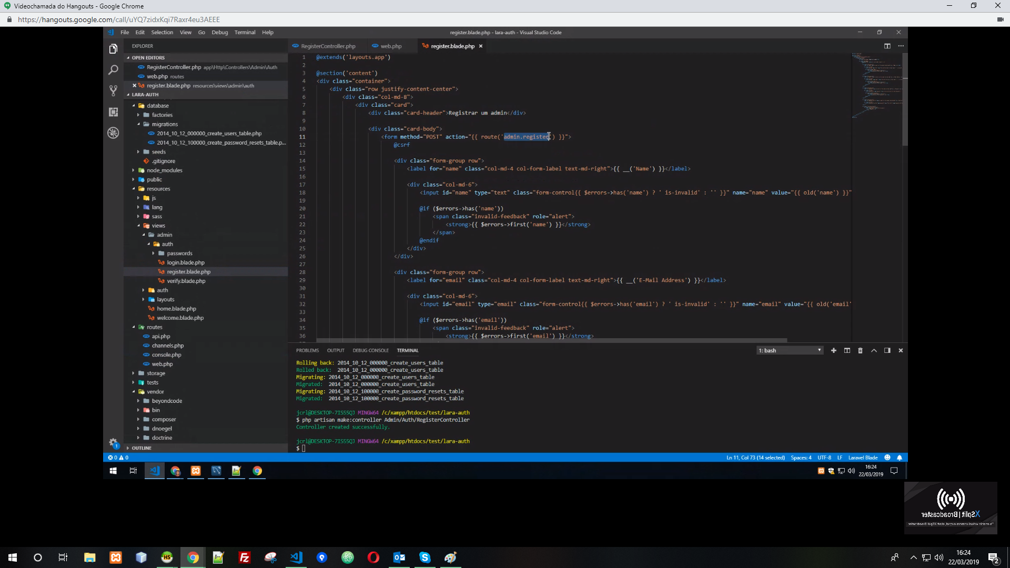This screenshot has width=1010, height=568.
Task: Add a new terminal with plus icon
Action: (x=833, y=350)
